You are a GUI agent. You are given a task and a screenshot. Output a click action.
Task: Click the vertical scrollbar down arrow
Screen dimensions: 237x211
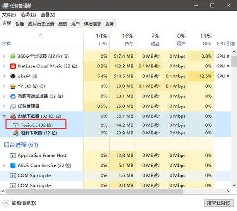coord(234,185)
